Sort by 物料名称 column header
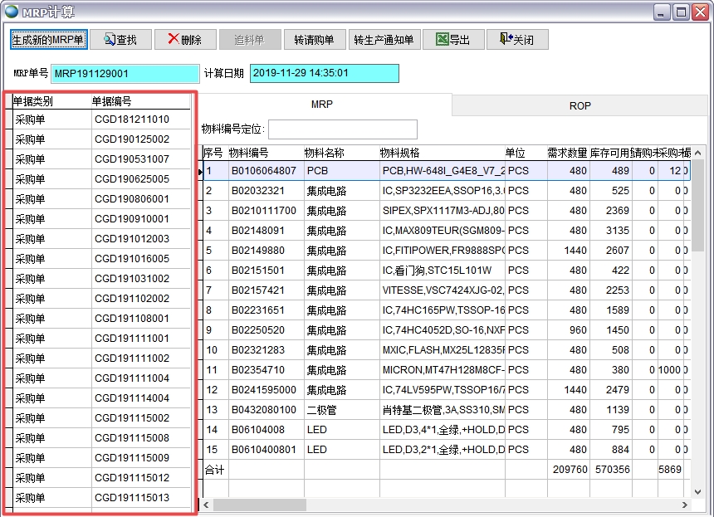This screenshot has height=517, width=714. pyautogui.click(x=325, y=153)
